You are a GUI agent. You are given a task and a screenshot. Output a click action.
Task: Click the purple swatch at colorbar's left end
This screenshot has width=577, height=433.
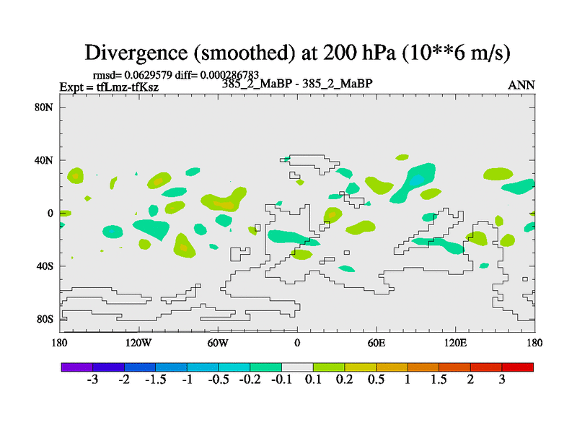pos(76,367)
